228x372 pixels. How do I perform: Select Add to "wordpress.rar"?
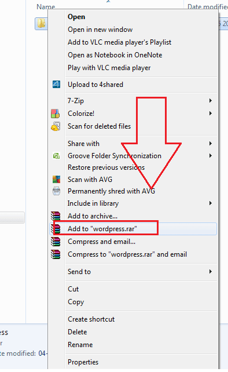click(102, 229)
